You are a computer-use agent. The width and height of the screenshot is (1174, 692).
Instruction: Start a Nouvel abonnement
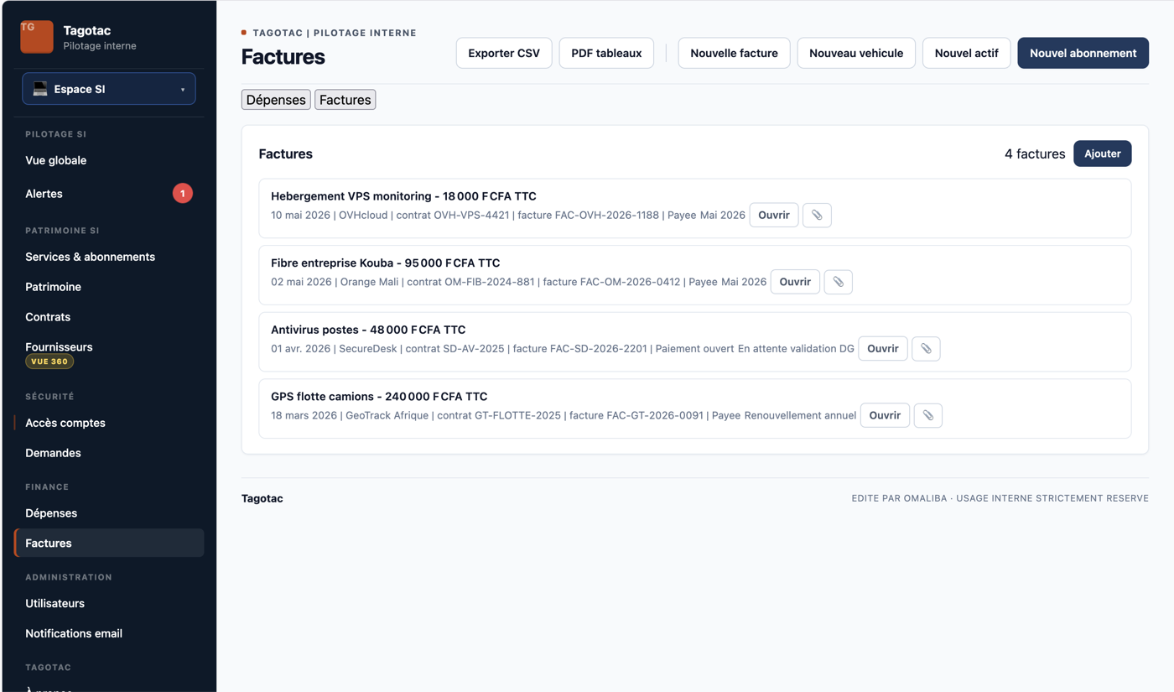[x=1083, y=53]
